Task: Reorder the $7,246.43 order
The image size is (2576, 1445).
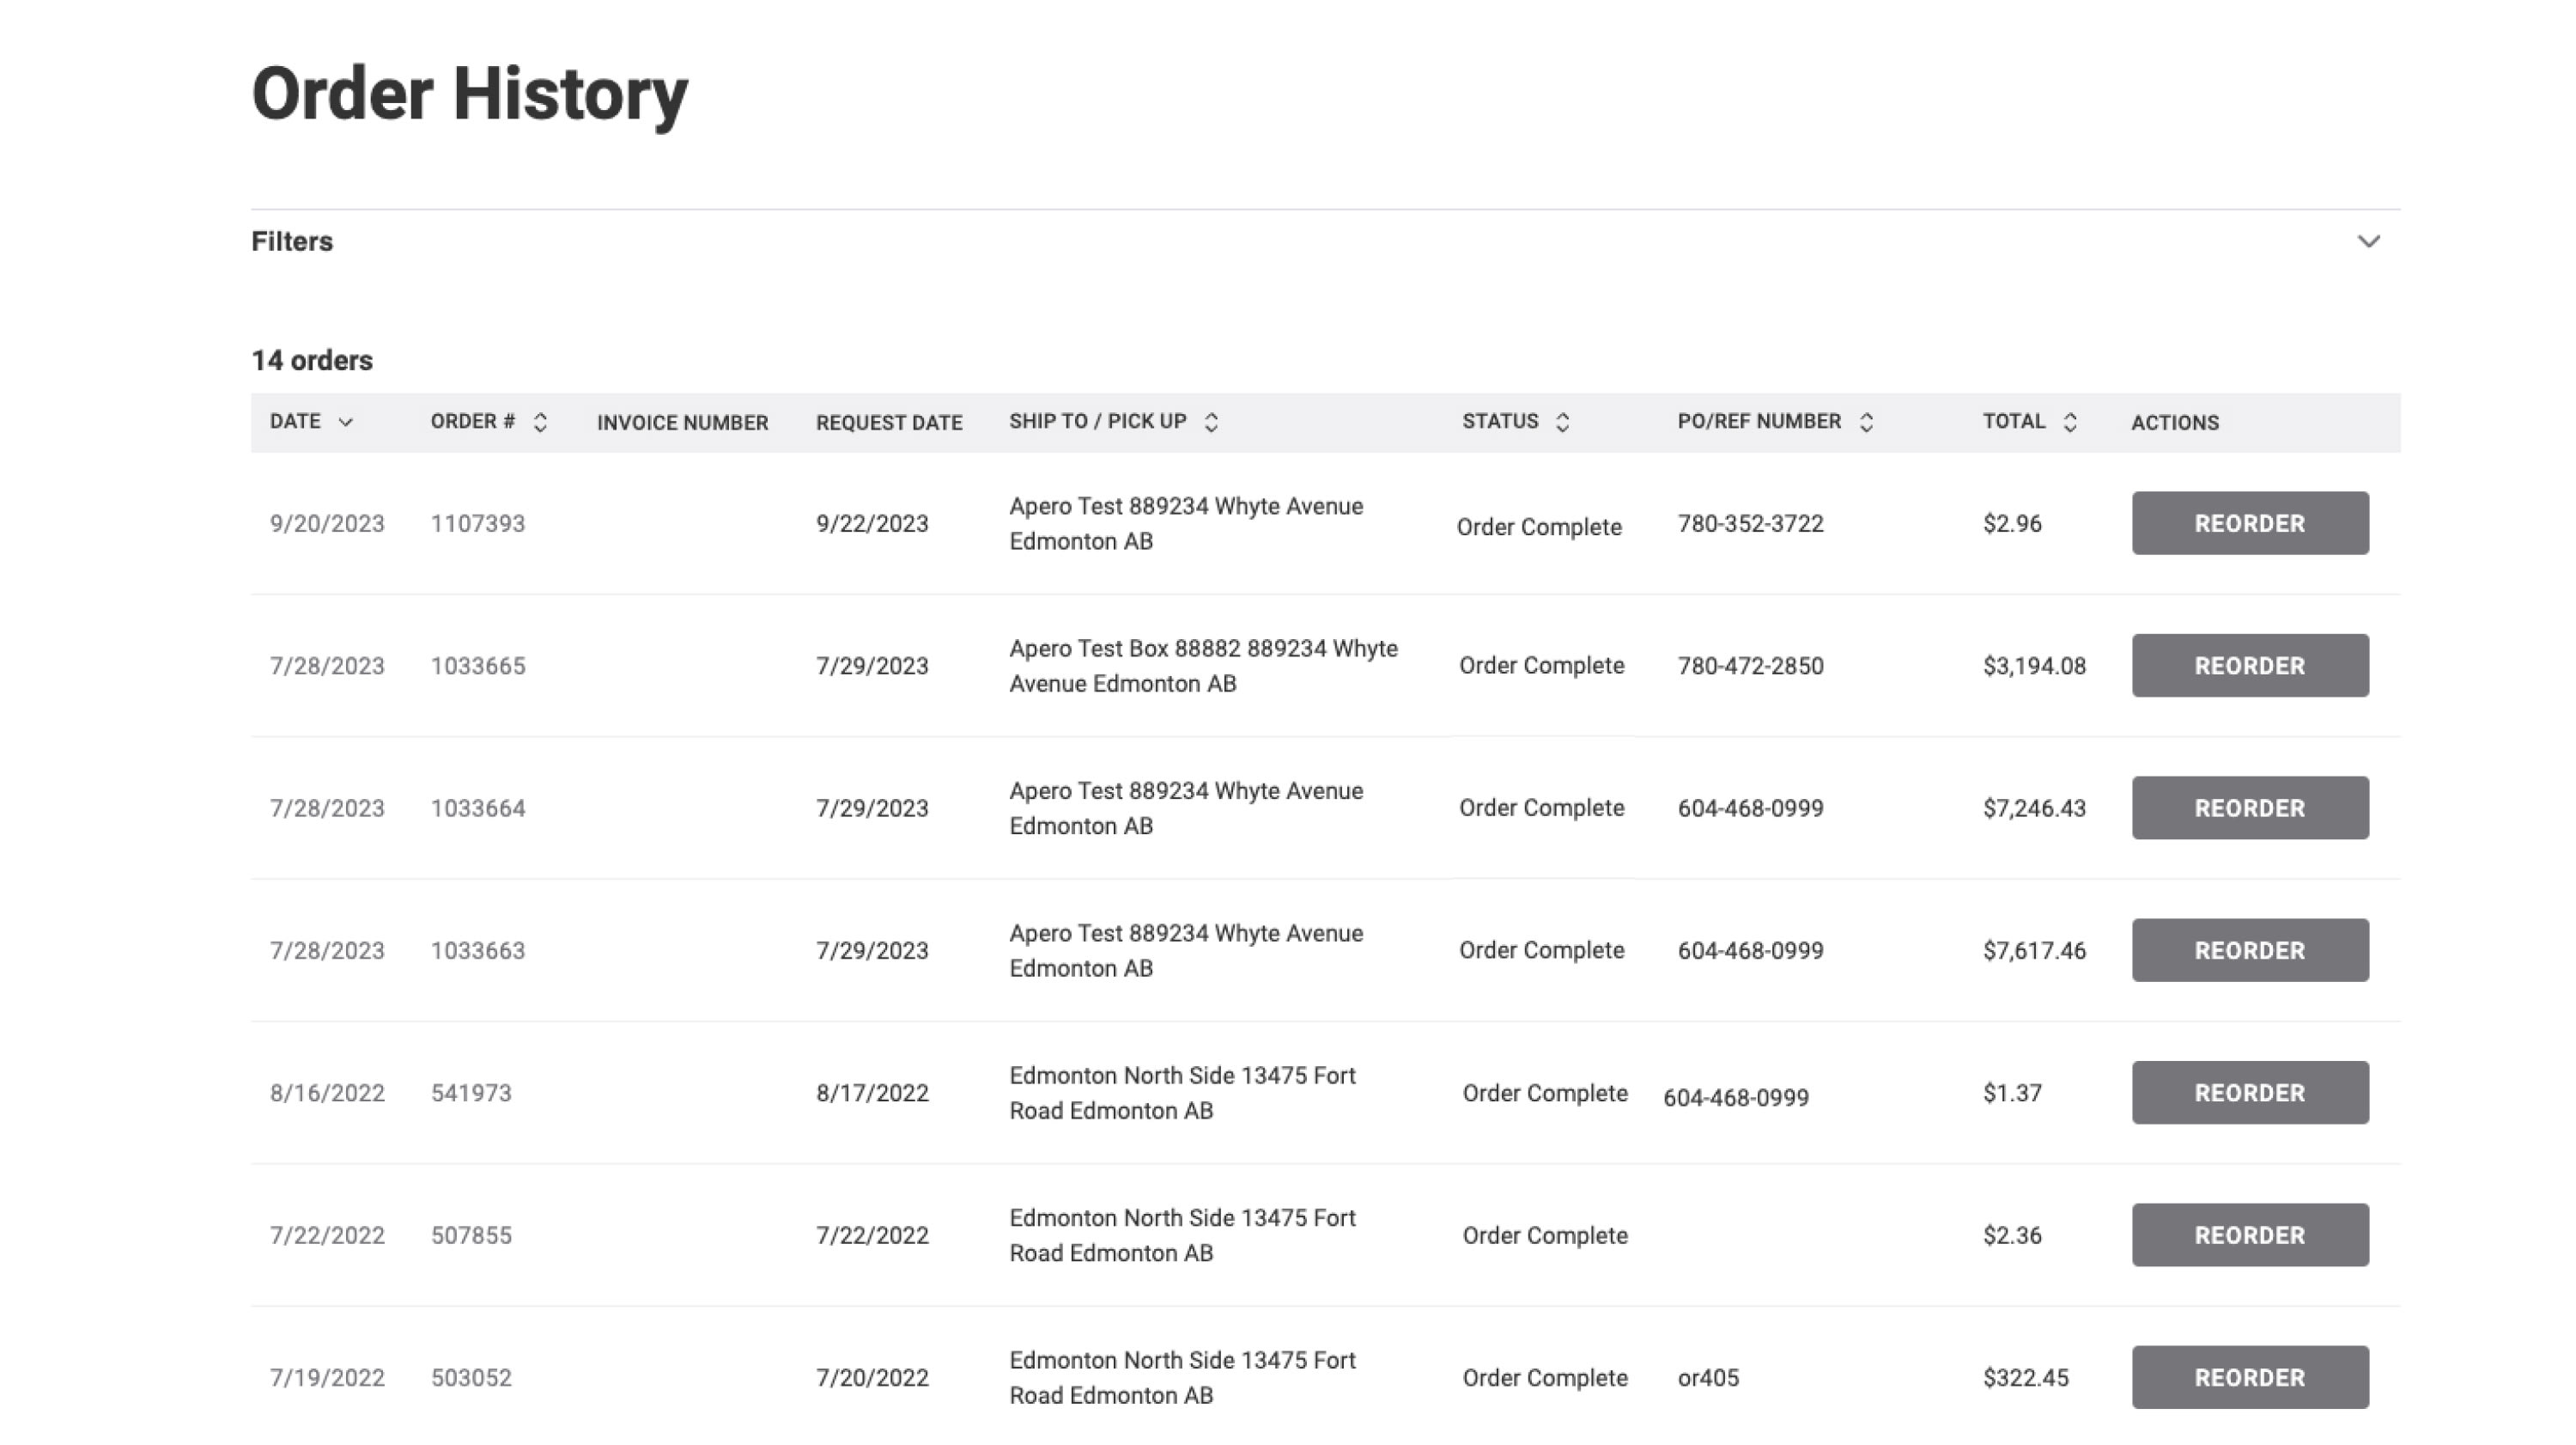Action: [2249, 808]
